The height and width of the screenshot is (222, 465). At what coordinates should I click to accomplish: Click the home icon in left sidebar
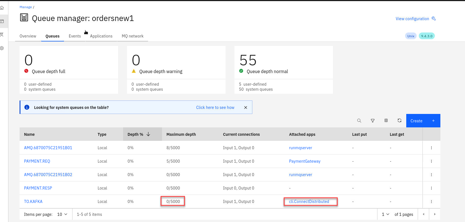(2, 8)
